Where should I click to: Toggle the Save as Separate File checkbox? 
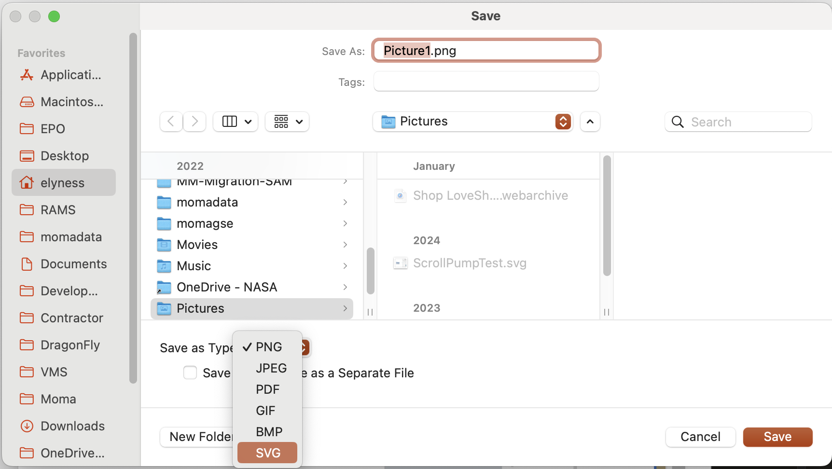click(190, 372)
